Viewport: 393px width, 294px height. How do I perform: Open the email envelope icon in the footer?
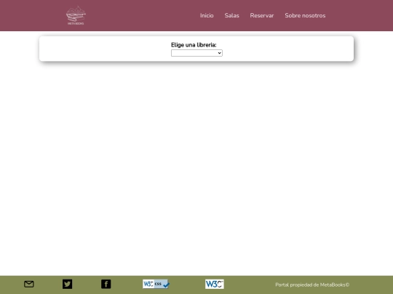point(29,284)
